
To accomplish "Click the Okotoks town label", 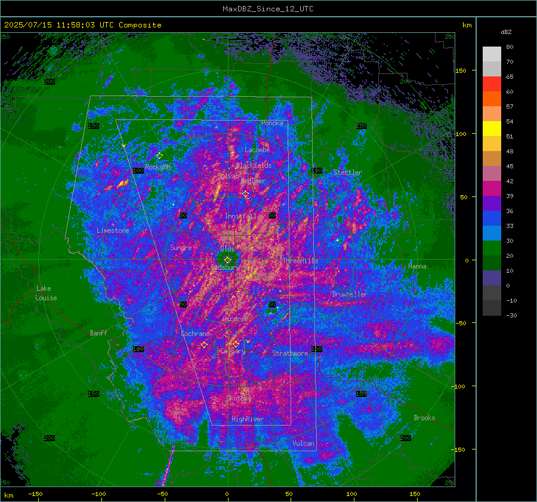I will (x=239, y=398).
